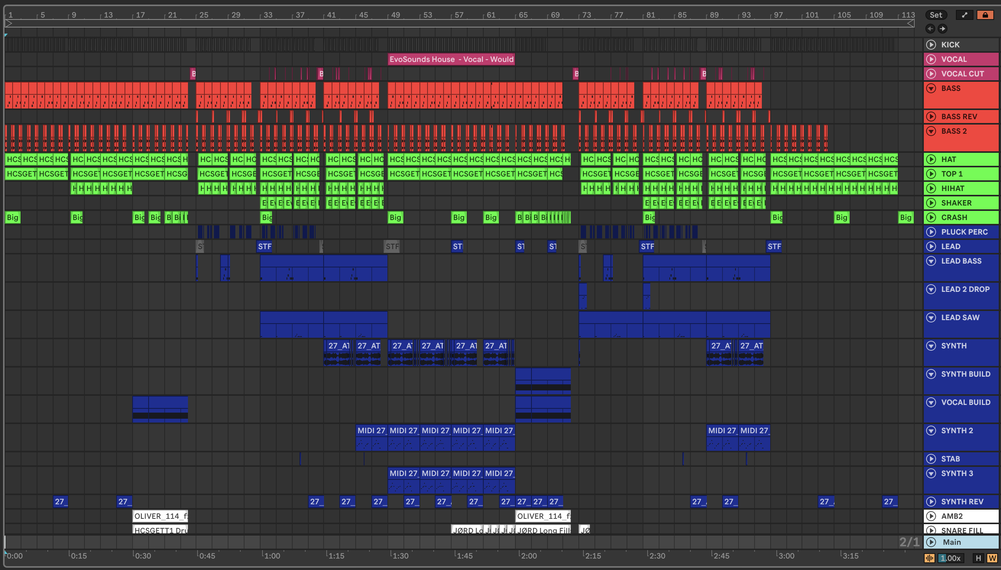This screenshot has width=1001, height=570.
Task: Toggle automation mode button
Action: pyautogui.click(x=964, y=15)
